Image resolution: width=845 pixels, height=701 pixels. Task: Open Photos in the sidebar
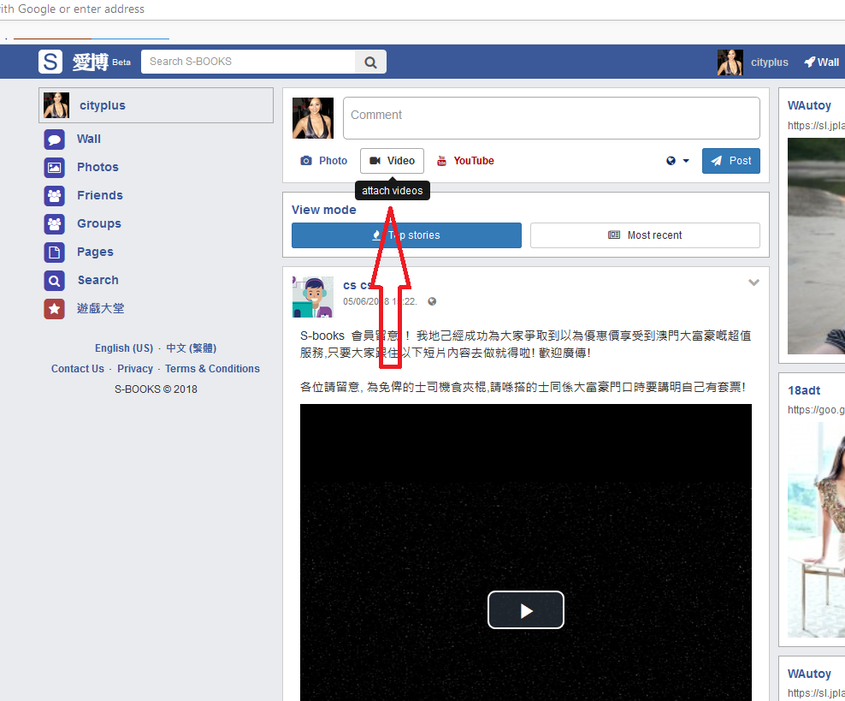point(97,167)
